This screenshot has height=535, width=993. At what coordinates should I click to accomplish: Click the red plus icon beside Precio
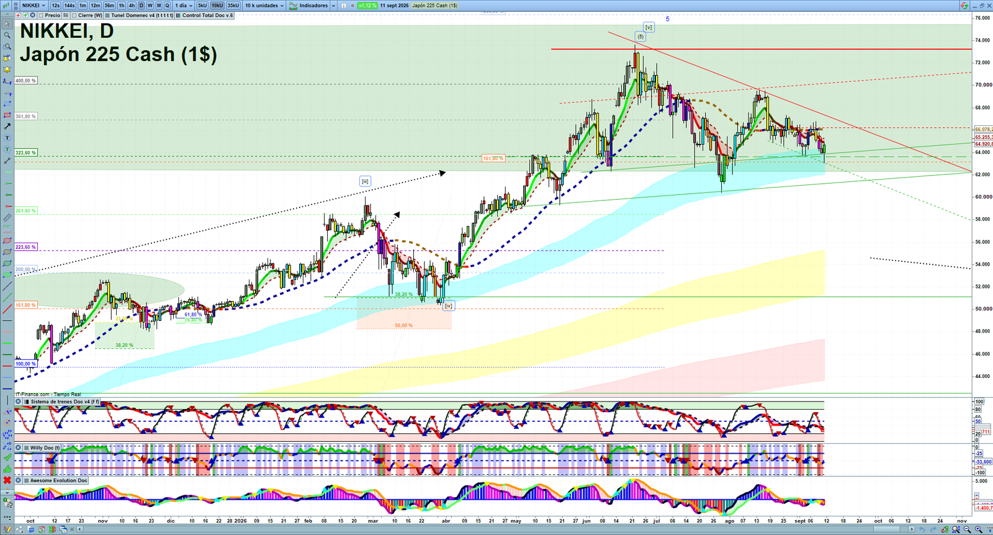(18, 15)
